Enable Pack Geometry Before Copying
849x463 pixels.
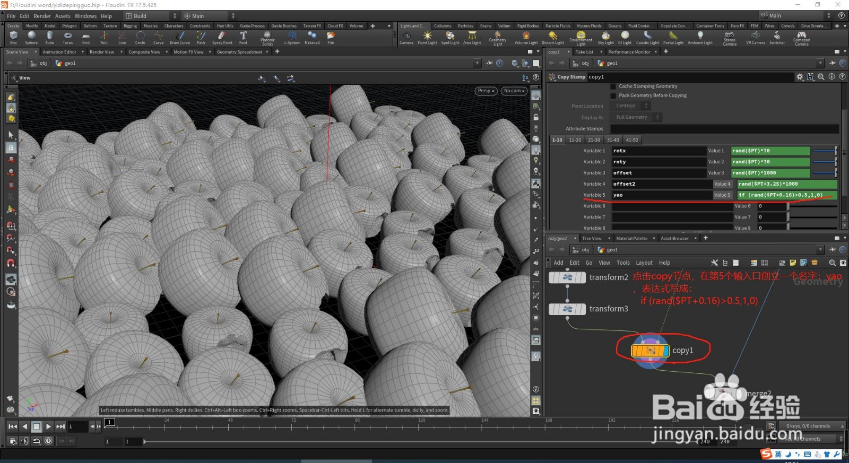pos(613,96)
